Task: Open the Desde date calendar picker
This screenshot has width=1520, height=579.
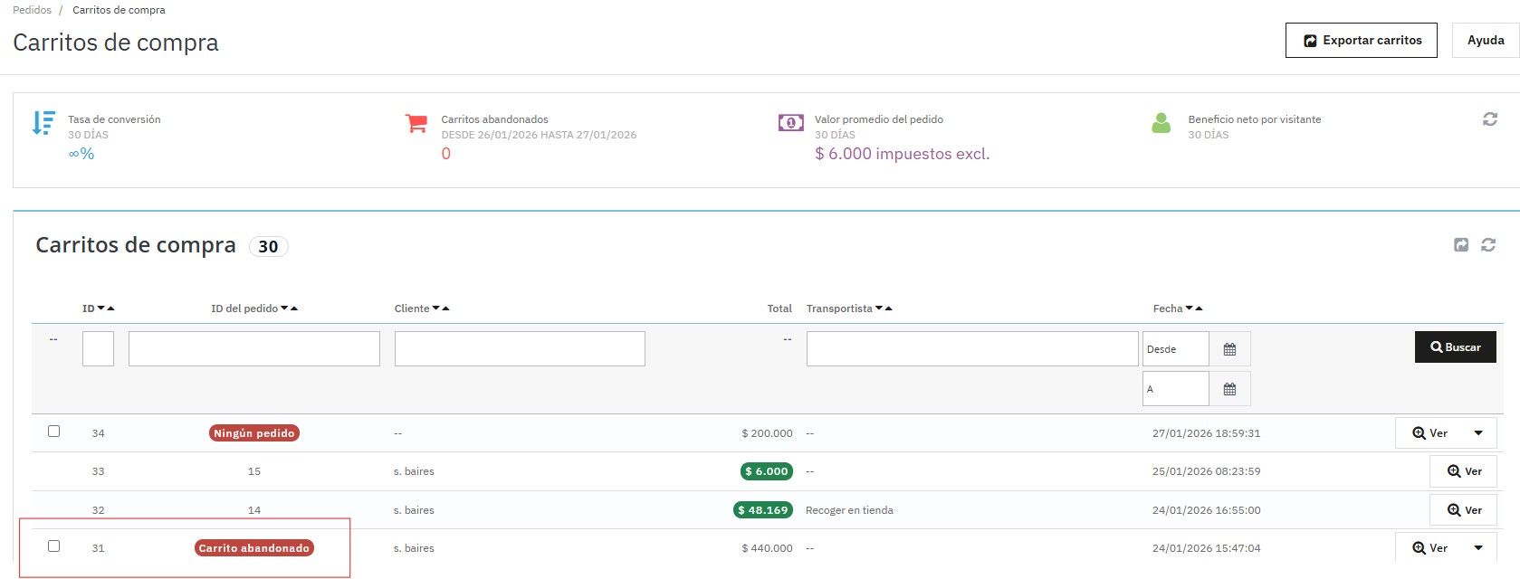Action: 1229,349
